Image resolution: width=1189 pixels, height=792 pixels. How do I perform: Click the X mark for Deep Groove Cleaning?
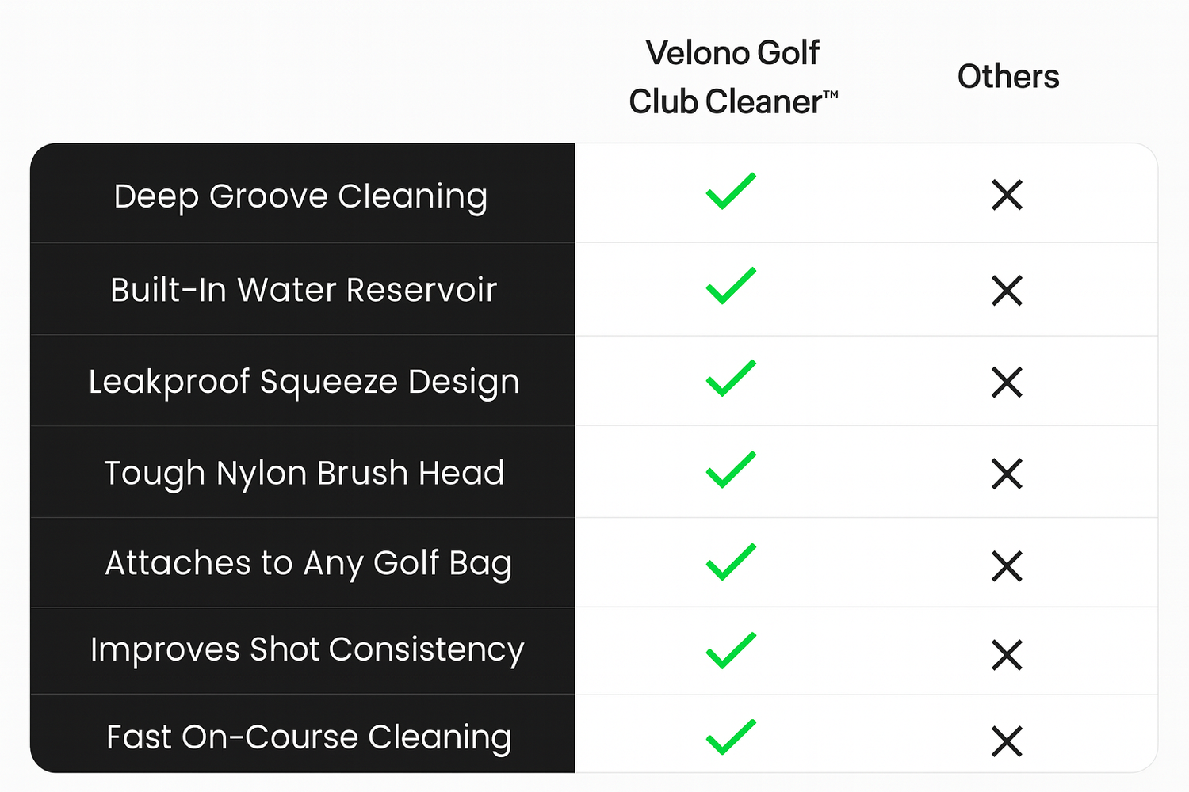pos(1007,195)
